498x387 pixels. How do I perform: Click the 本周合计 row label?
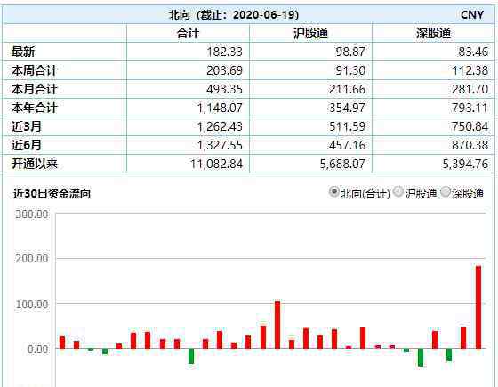[35, 70]
